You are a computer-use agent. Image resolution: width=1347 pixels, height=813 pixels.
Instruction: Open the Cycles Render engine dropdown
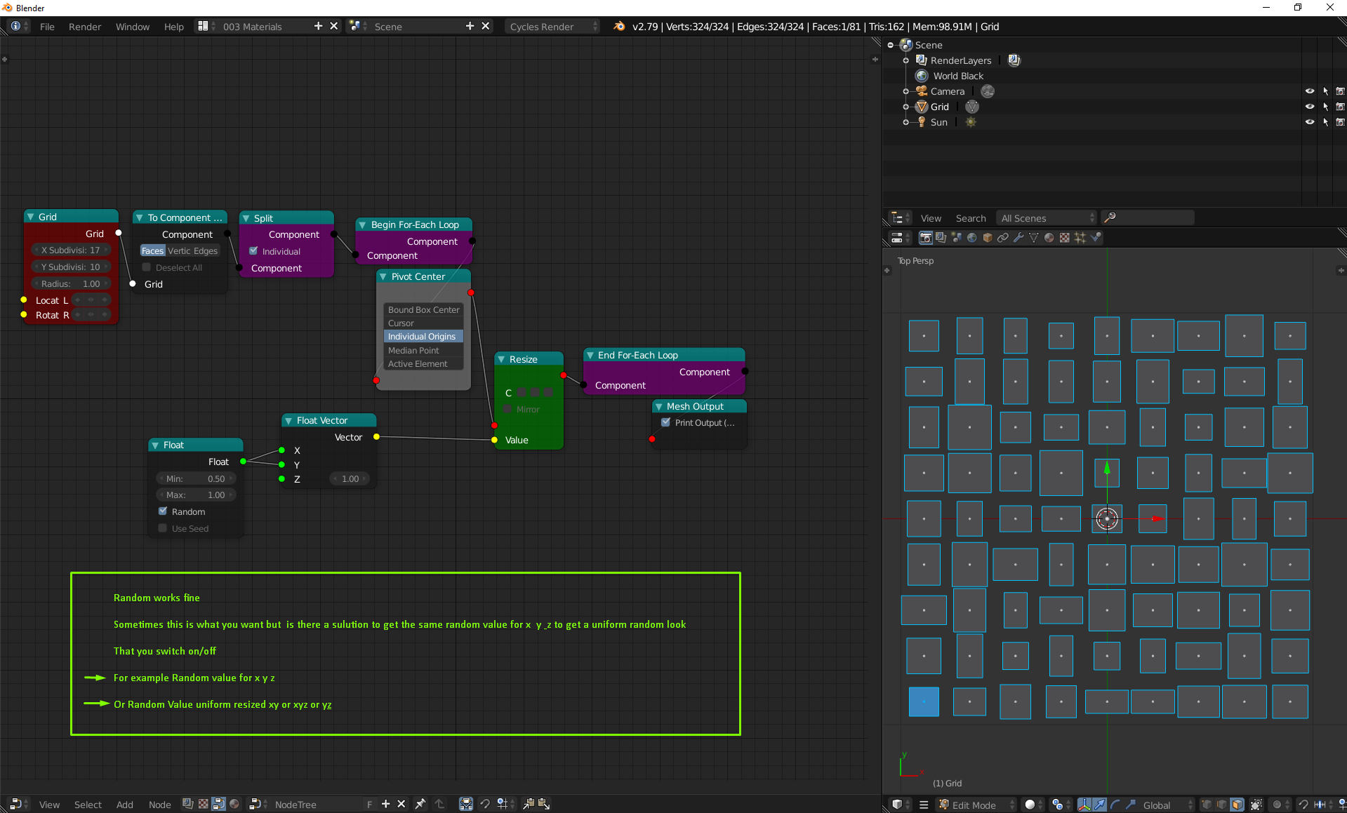click(553, 27)
